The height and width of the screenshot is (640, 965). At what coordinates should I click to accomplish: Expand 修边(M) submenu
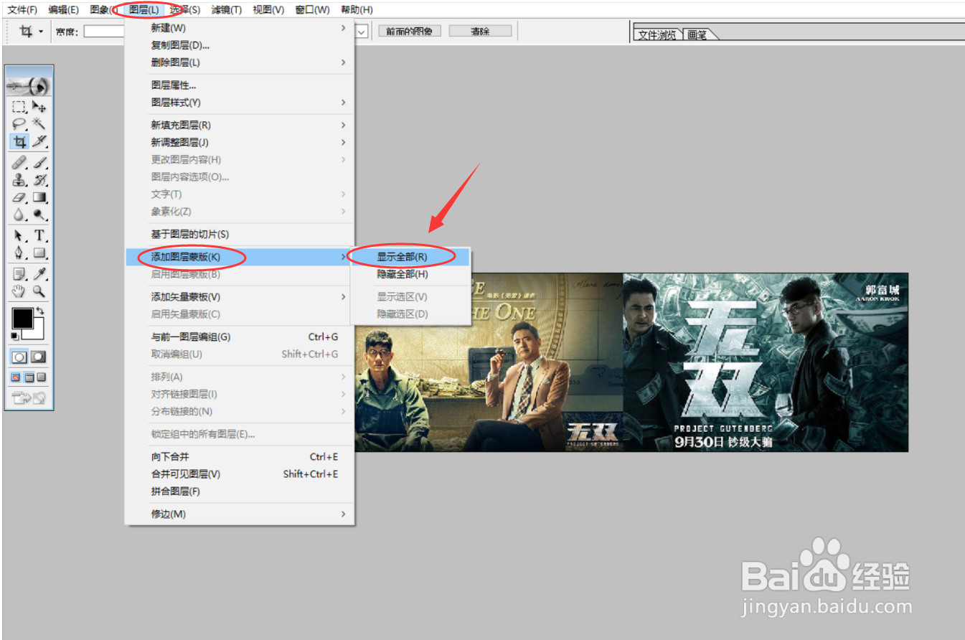pyautogui.click(x=343, y=514)
